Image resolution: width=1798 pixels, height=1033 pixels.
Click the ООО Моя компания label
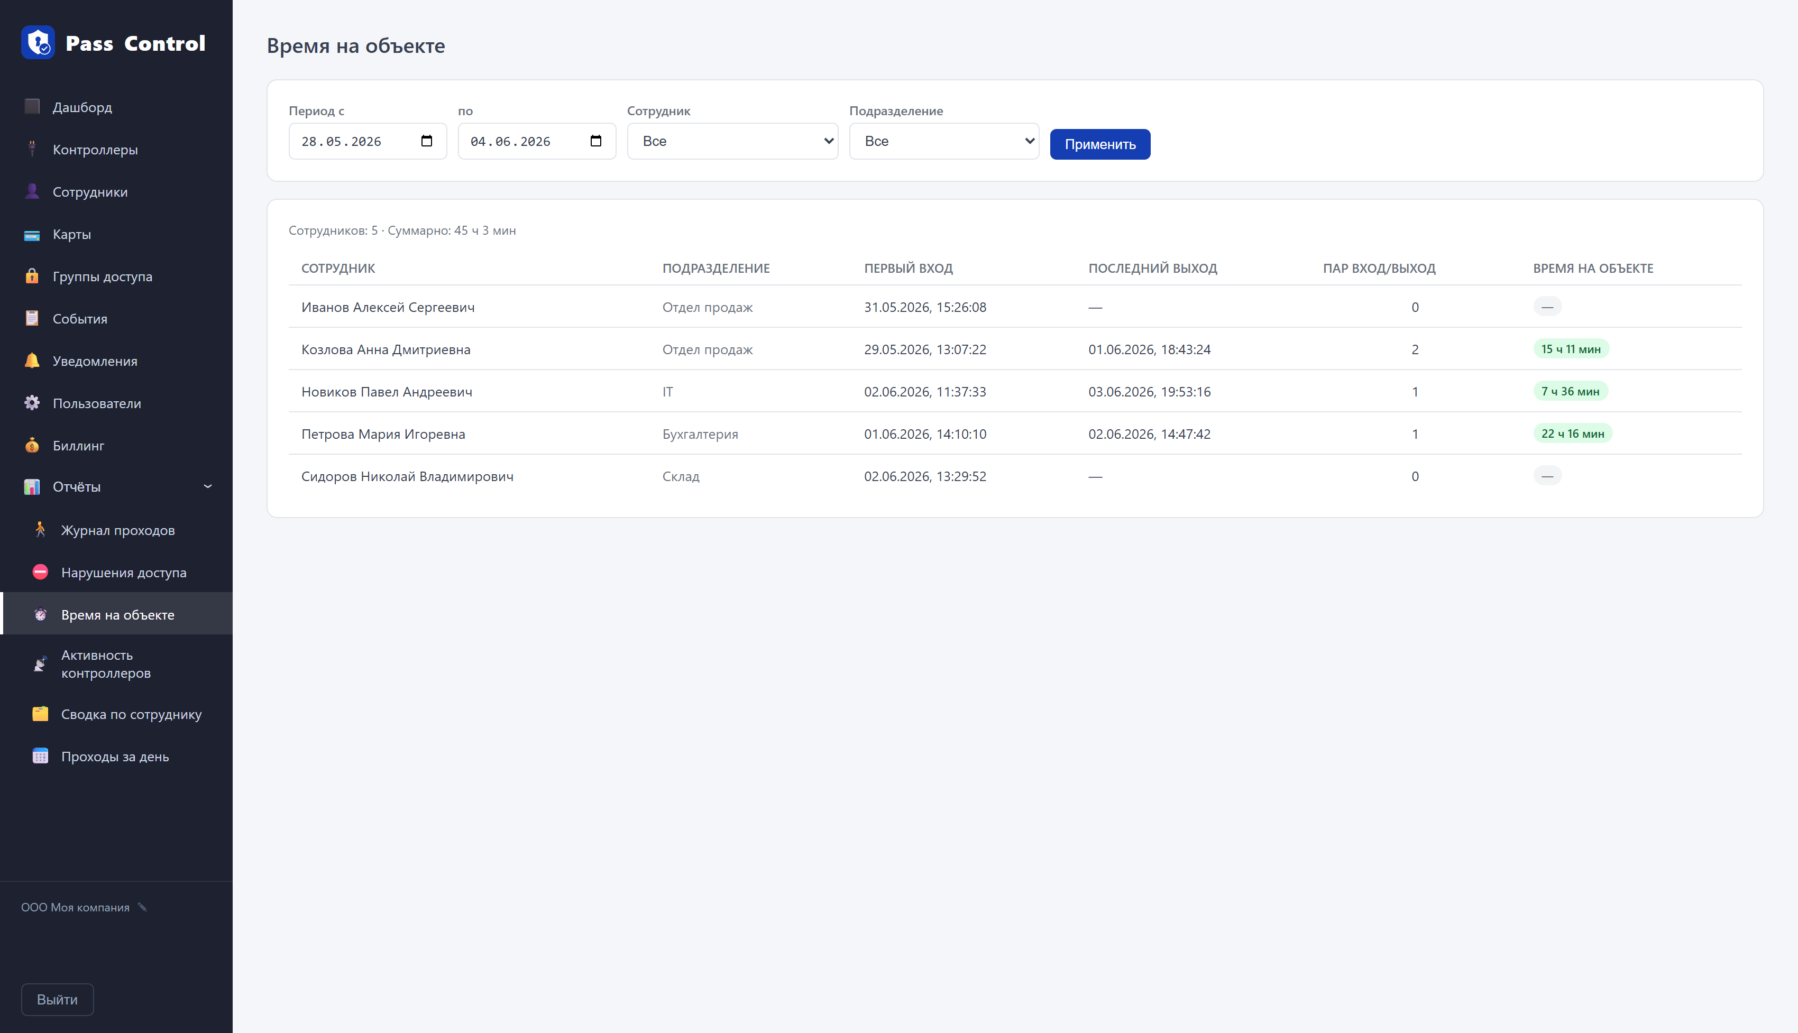tap(75, 907)
